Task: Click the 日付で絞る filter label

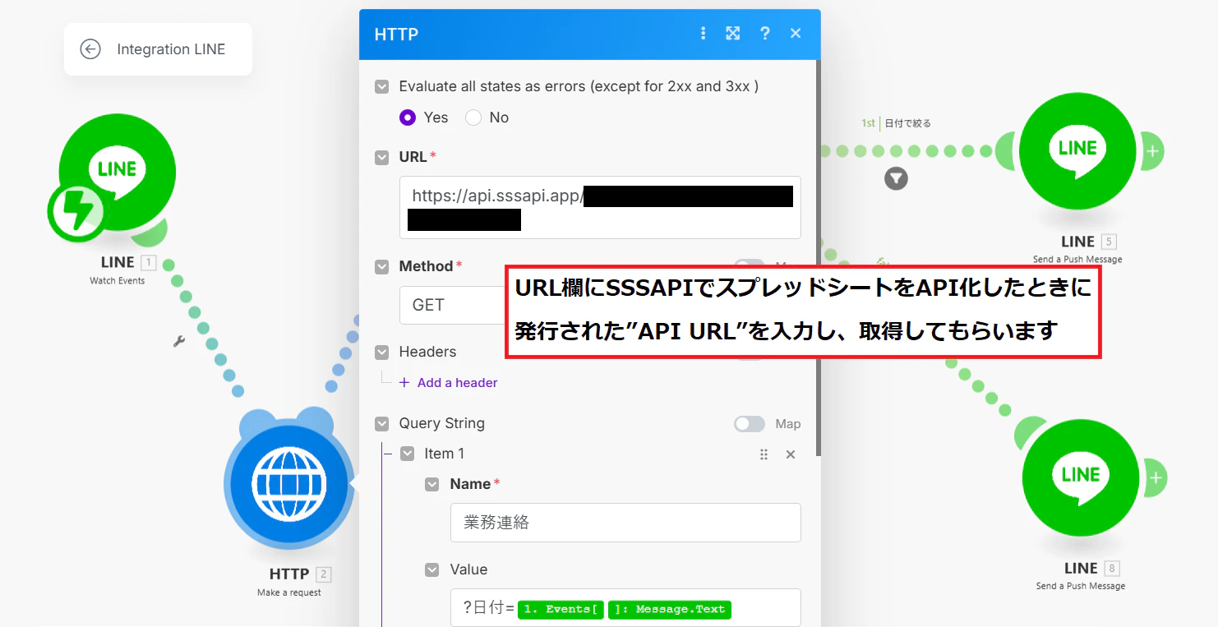Action: [908, 123]
